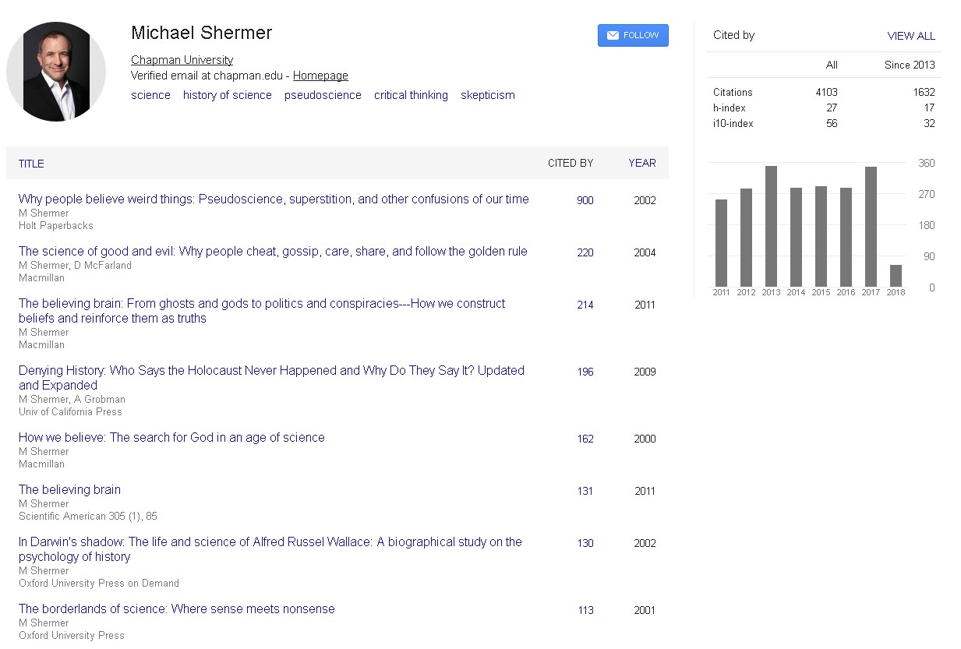The height and width of the screenshot is (649, 961).
Task: Click 'M Shermer, A Grobman' authors text
Action: tap(72, 399)
